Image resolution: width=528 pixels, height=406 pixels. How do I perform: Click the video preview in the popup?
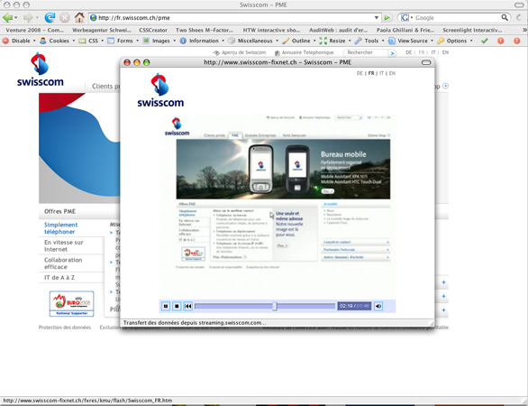[278, 207]
